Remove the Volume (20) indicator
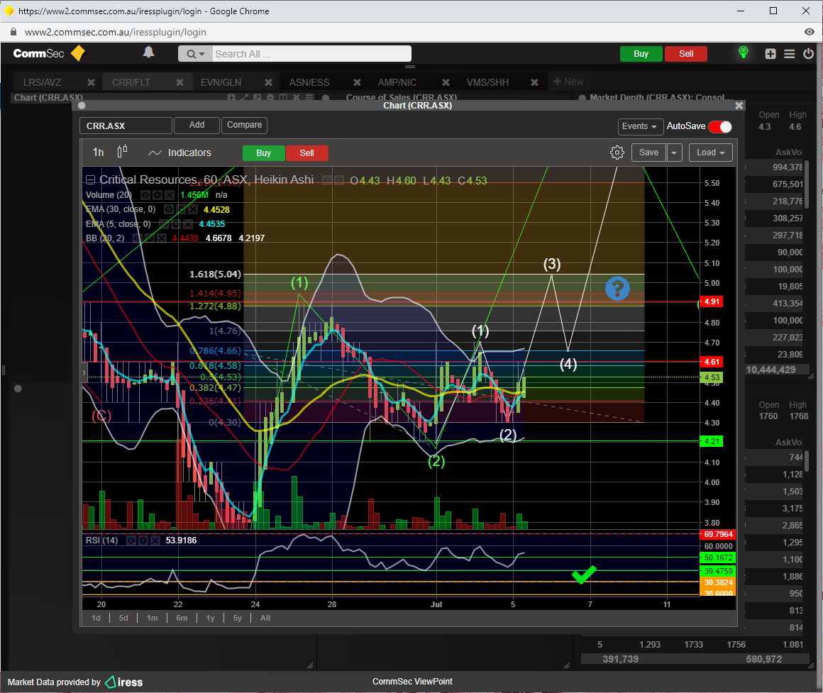Viewport: 823px width, 693px height. point(170,194)
